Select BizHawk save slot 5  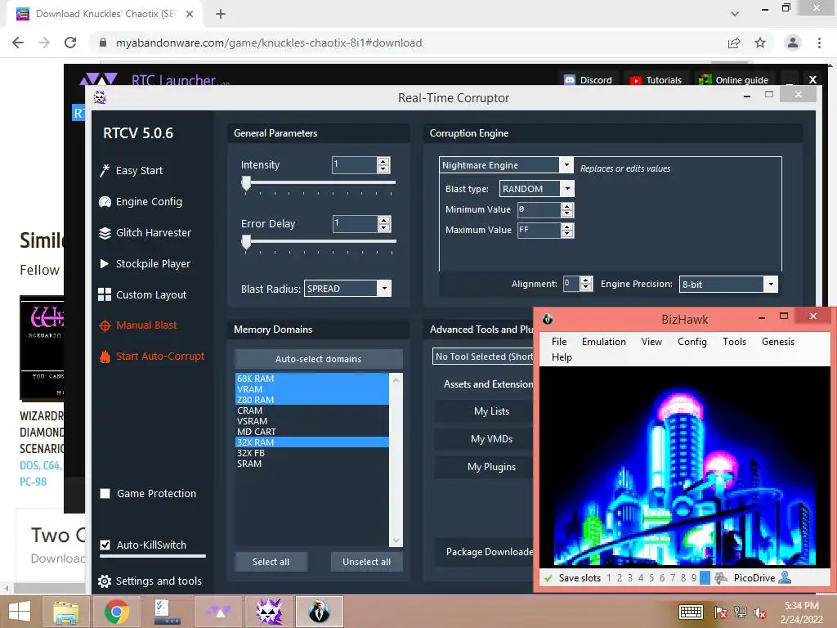click(651, 578)
